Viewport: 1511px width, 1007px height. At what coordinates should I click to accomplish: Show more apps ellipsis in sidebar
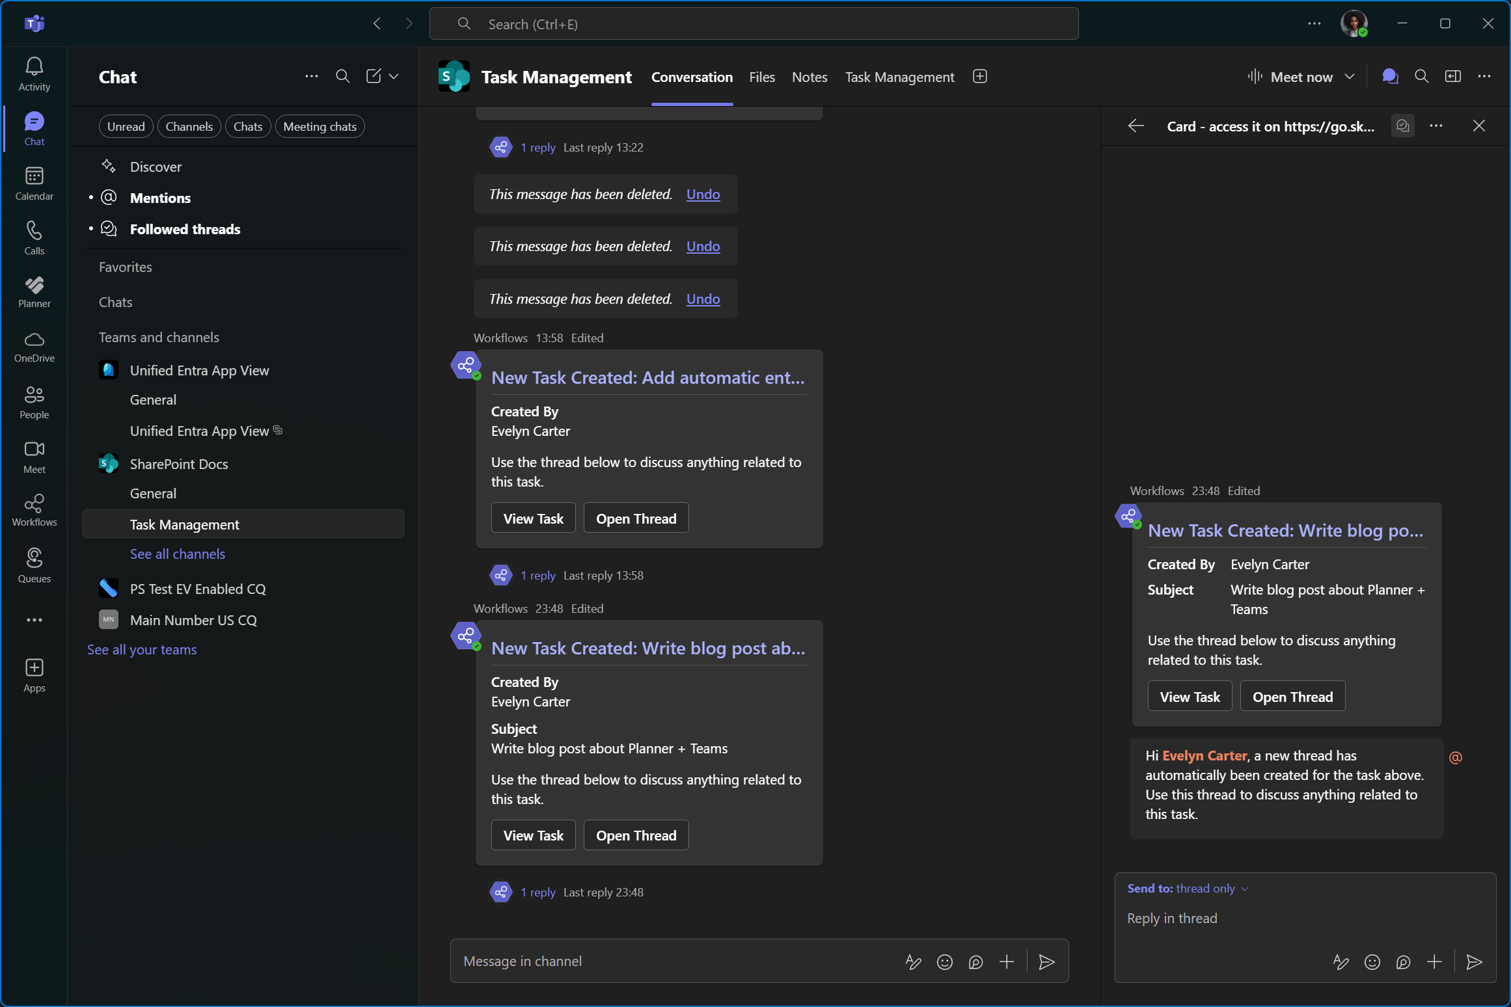pos(34,620)
